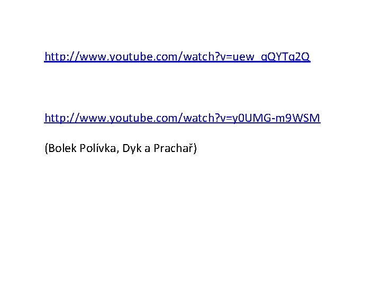Click watch?v= in the top hyperlink
This screenshot has height=286, width=381.
click(x=208, y=57)
